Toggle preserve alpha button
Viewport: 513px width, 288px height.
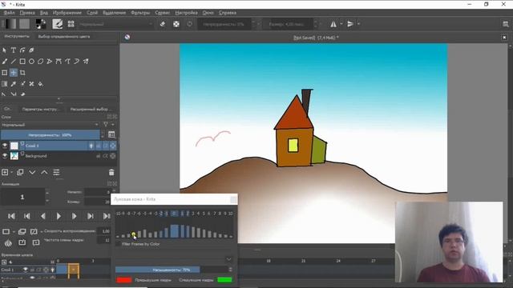176,24
